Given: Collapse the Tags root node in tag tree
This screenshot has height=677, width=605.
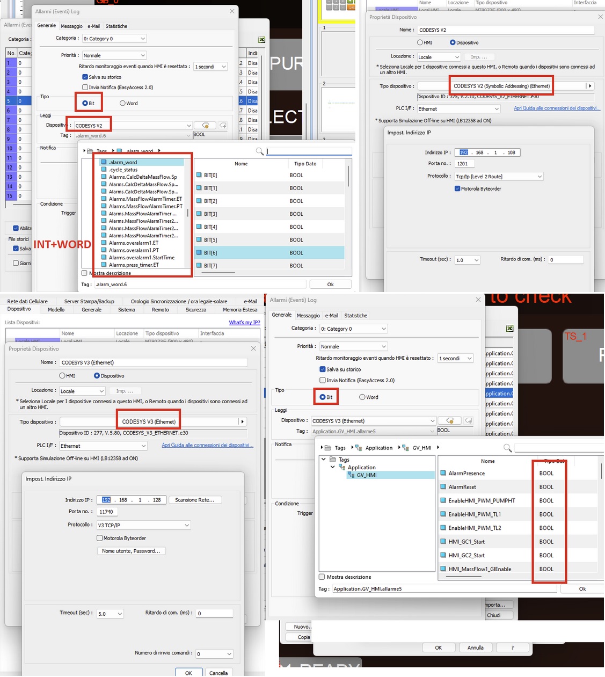Looking at the screenshot, I should point(323,460).
